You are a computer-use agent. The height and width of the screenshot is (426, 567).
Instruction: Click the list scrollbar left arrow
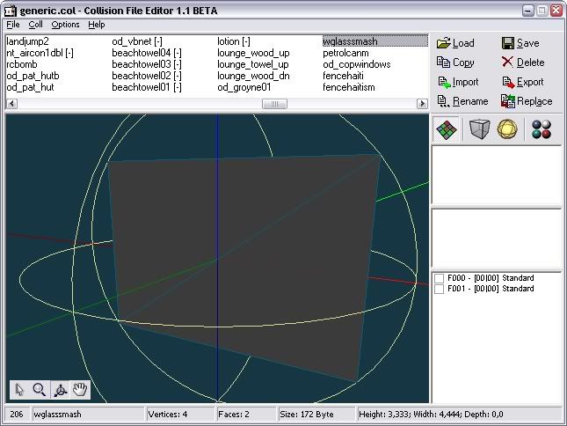click(11, 104)
